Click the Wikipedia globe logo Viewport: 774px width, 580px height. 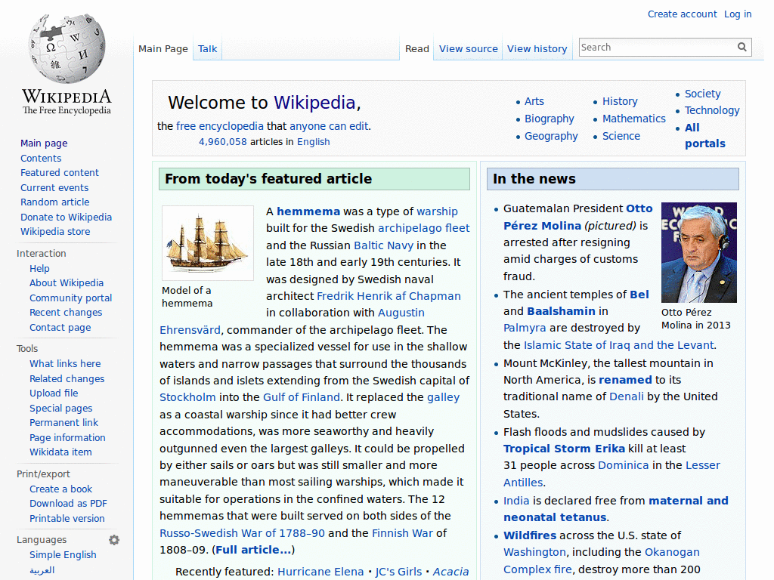tap(67, 48)
